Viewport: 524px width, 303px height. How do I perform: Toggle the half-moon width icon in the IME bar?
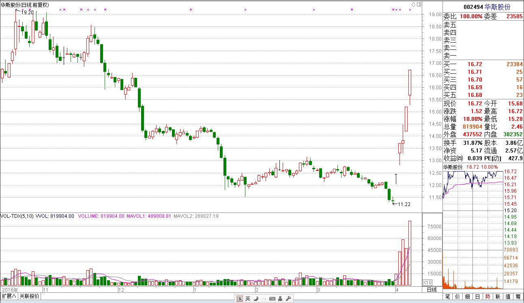256,299
